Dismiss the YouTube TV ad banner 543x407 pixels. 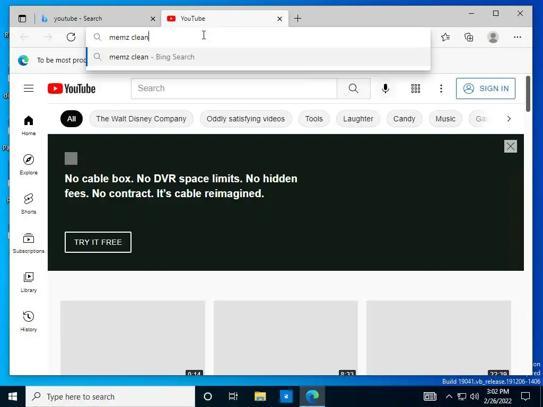point(511,146)
